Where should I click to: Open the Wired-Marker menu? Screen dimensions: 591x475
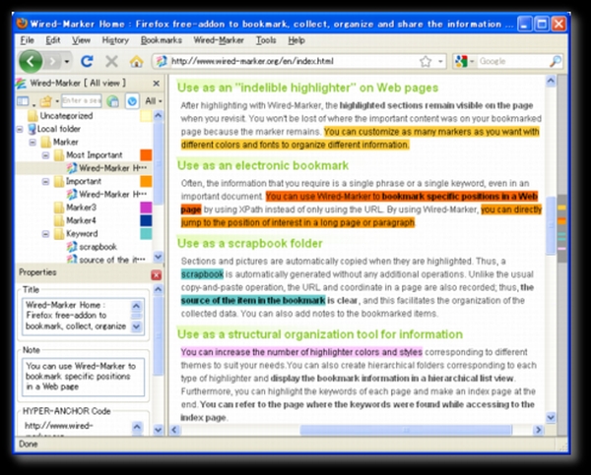(x=219, y=40)
